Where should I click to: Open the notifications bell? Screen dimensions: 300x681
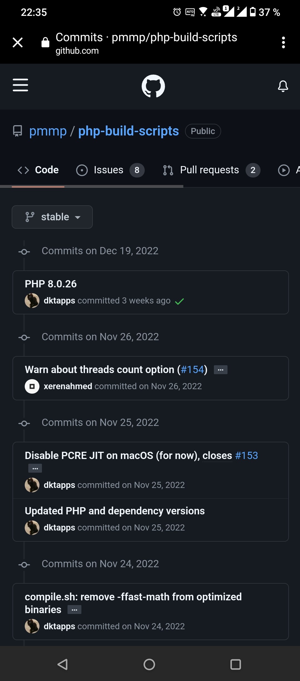click(x=283, y=86)
